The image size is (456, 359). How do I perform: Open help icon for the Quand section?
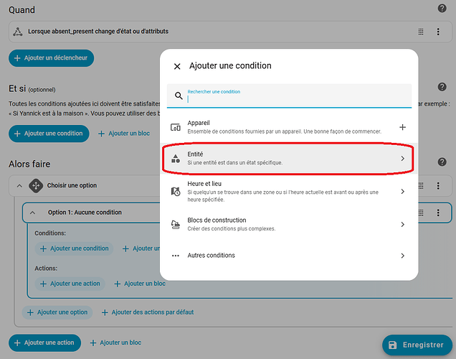point(442,9)
